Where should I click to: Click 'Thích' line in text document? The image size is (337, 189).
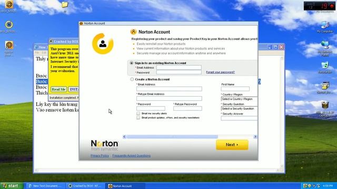click(x=42, y=93)
